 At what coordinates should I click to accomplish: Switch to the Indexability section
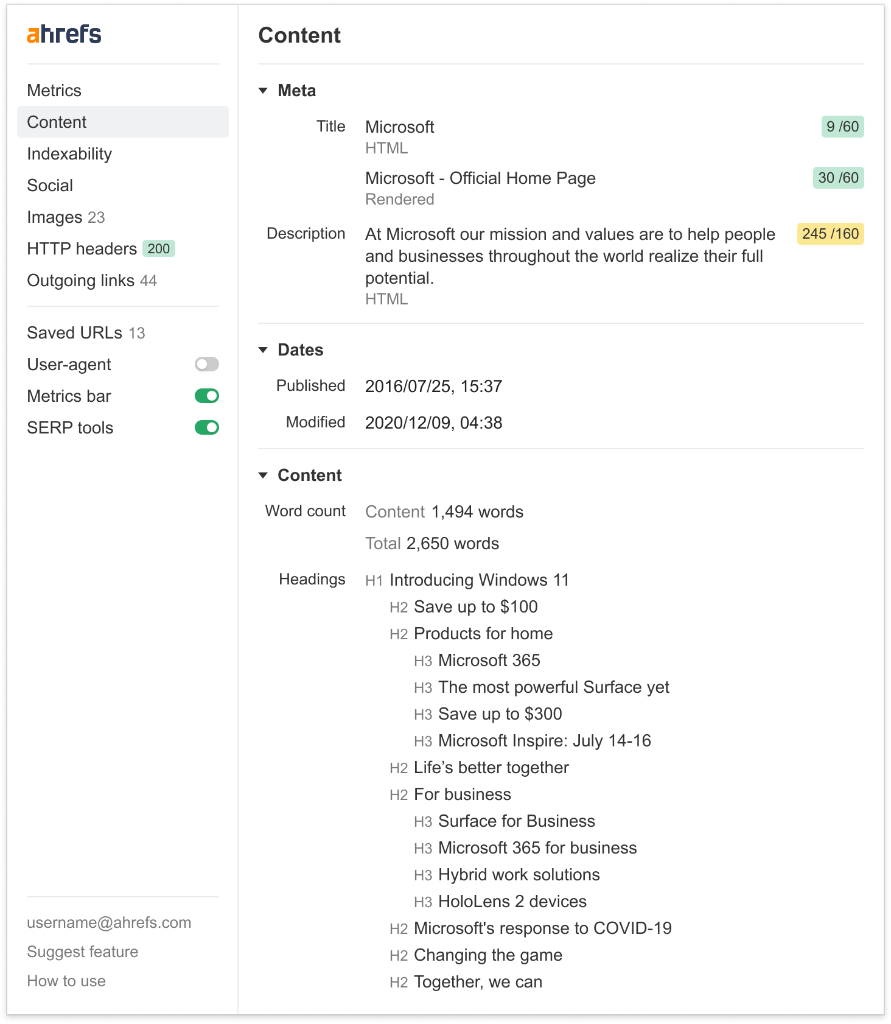click(69, 154)
